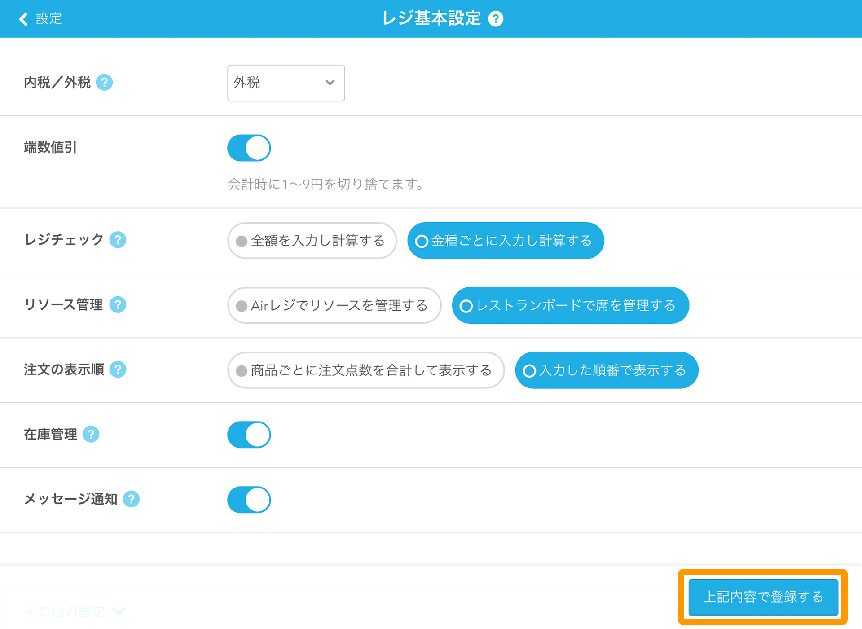
Task: Click the 端数値引 label
Action: click(x=50, y=147)
